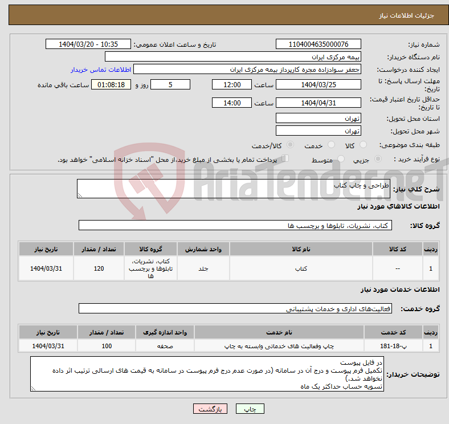Click the unit cell جلد
The image size is (449, 424).
(x=203, y=268)
